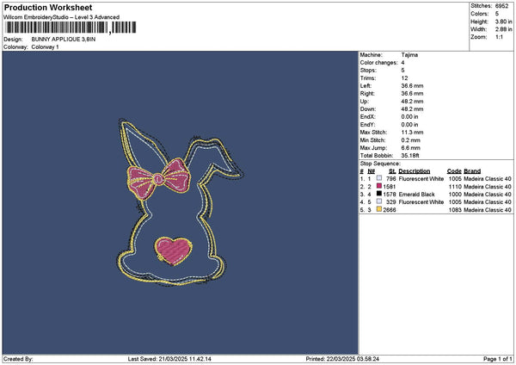Image resolution: width=516 pixels, height=365 pixels.
Task: Click the 'Brand' column header
Action: click(472, 171)
